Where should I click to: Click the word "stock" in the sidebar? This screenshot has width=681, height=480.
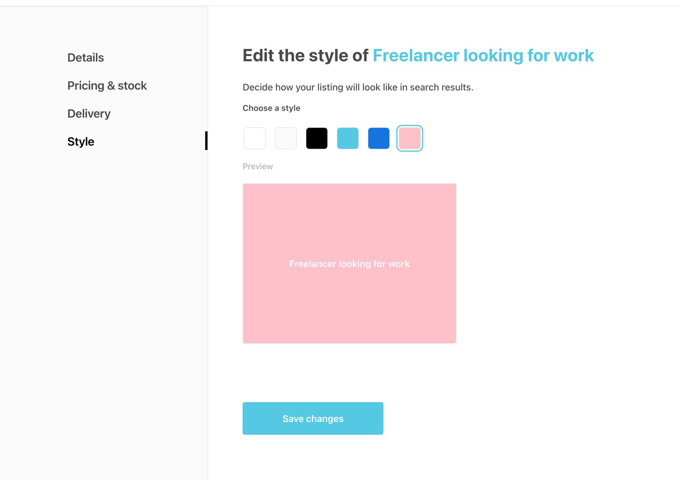pos(132,85)
